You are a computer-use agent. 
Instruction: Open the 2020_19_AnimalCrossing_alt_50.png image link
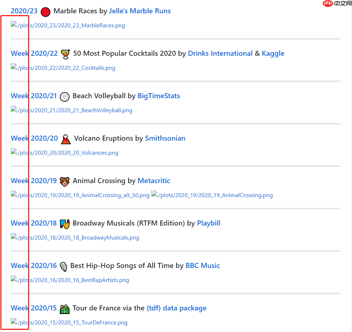coord(80,195)
